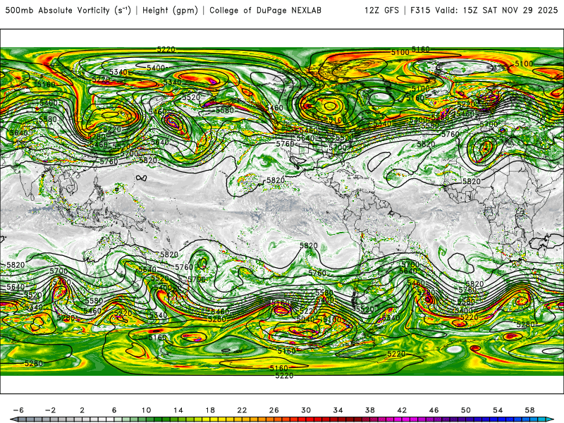The height and width of the screenshot is (423, 564).
Task: Click the "22" label on the color scale
Action: click(242, 410)
